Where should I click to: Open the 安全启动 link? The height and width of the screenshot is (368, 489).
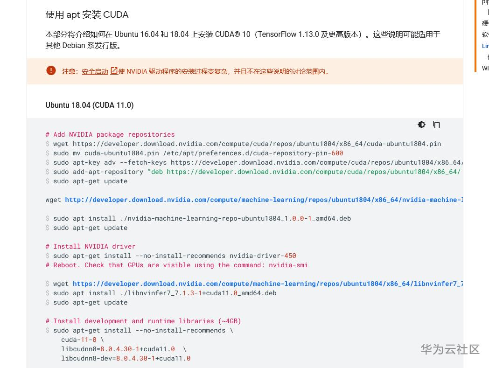click(x=95, y=71)
